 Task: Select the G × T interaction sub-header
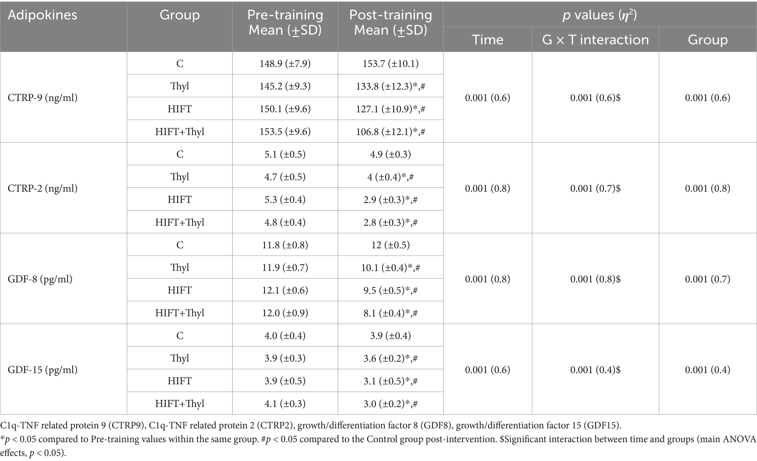pos(595,40)
